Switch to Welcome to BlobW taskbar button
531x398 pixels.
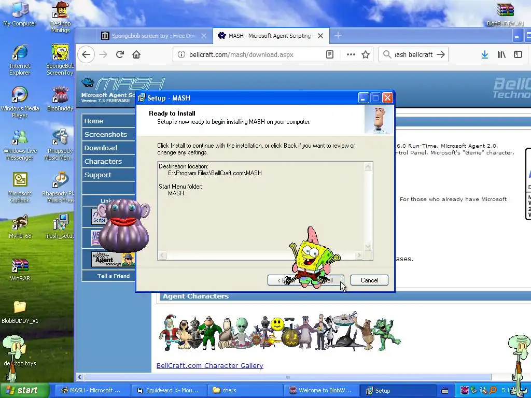coord(320,391)
